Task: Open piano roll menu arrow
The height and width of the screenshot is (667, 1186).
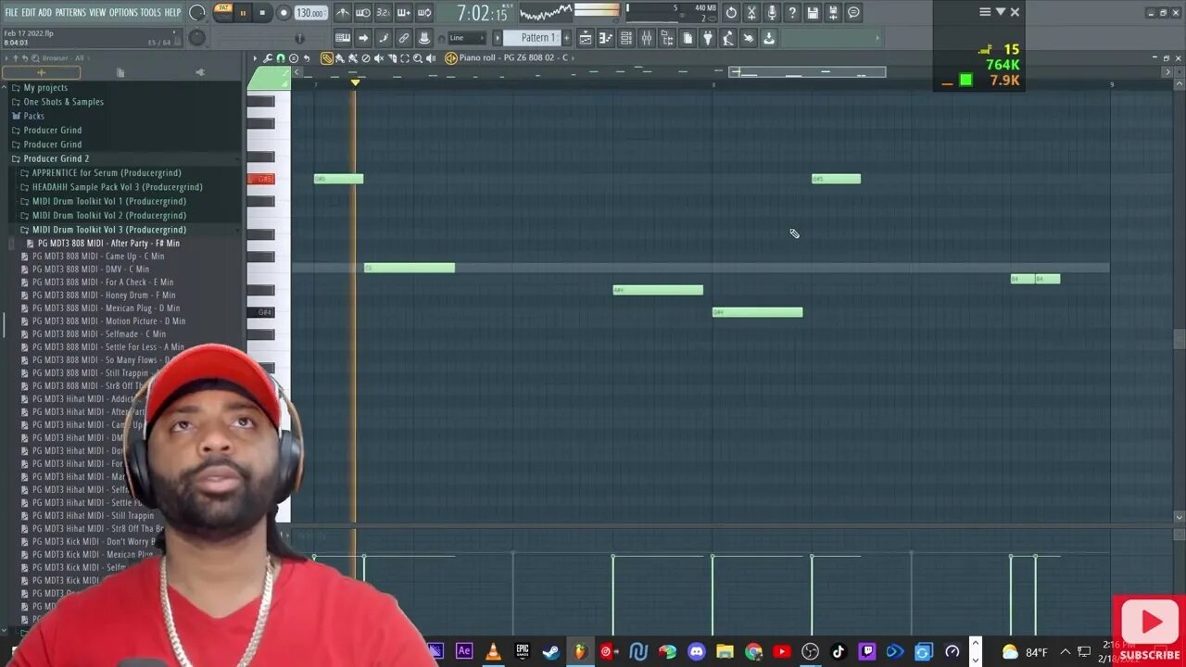Action: click(256, 58)
